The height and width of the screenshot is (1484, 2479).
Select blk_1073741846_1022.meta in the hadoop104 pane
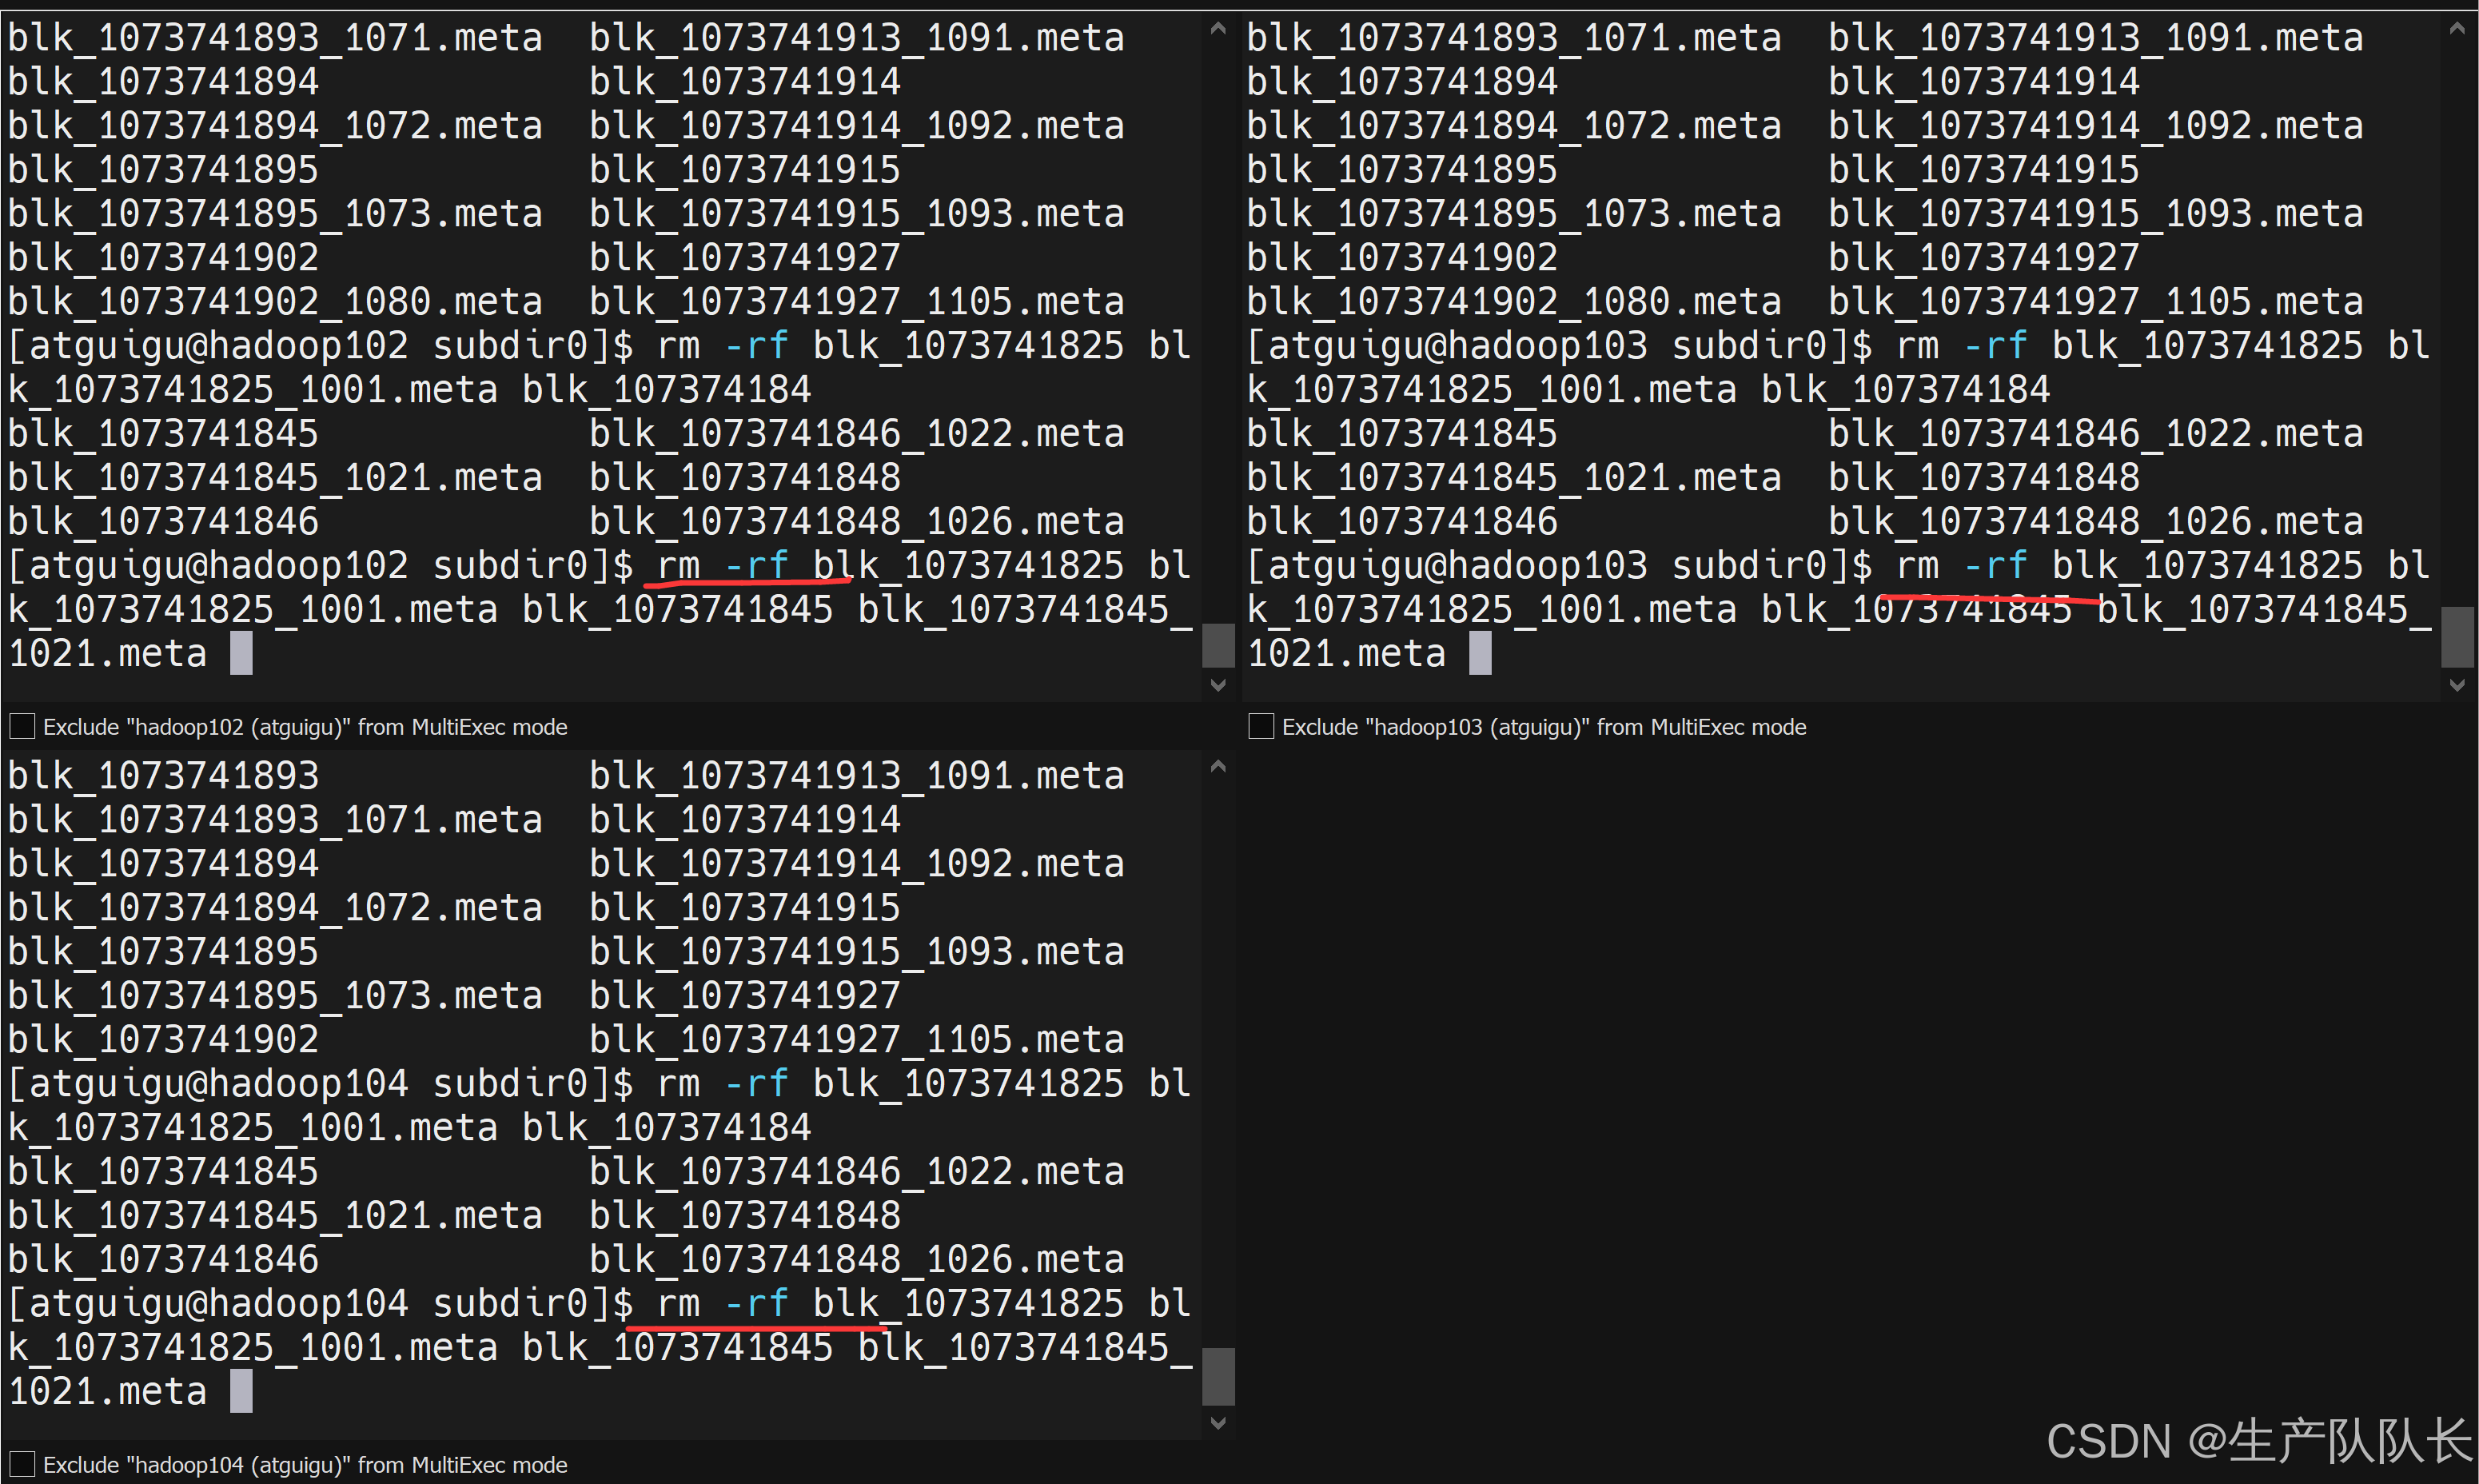pos(857,1172)
